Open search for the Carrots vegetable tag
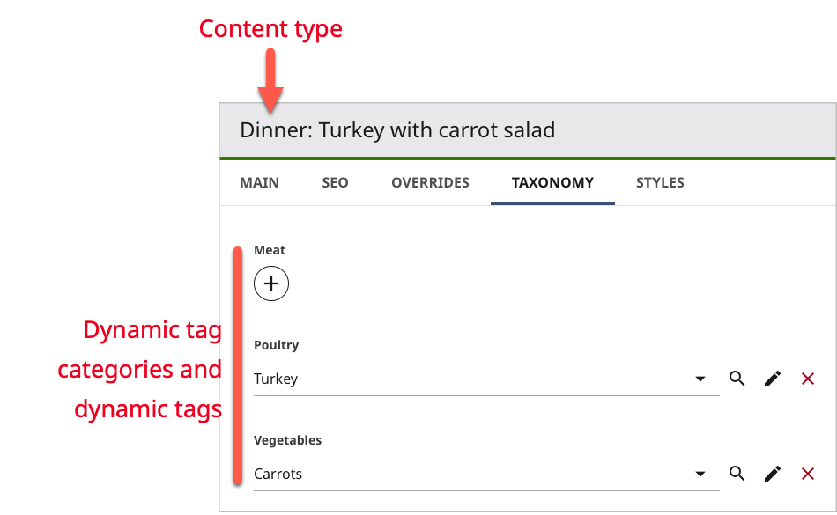Screen dimensions: 837x515 pos(737,474)
